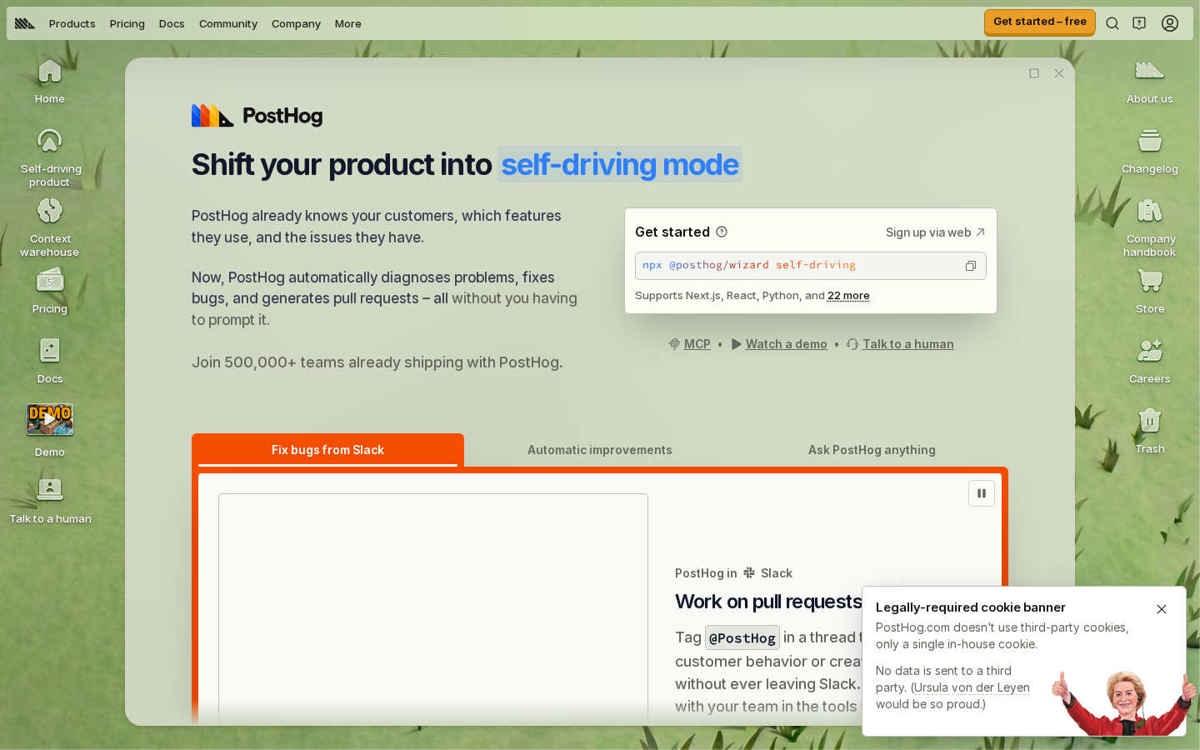Open the Company handbook desktop icon
Screen dimensions: 1200x750
click(x=1150, y=227)
